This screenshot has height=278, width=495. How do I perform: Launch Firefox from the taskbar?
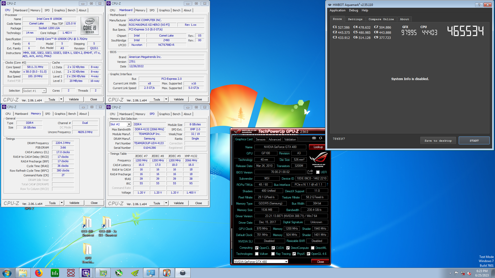(x=39, y=273)
